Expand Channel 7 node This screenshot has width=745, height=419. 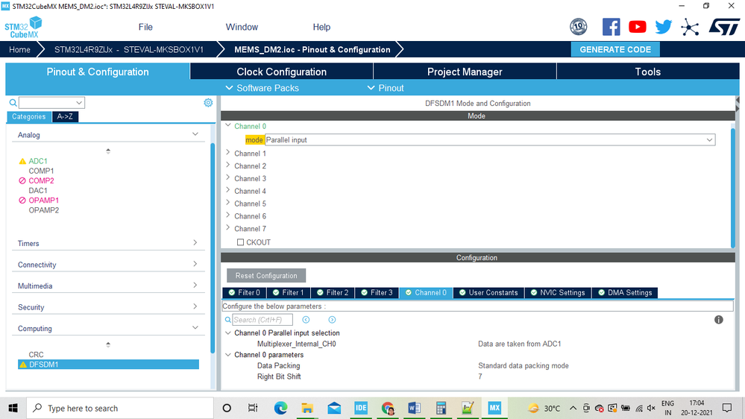(x=228, y=227)
